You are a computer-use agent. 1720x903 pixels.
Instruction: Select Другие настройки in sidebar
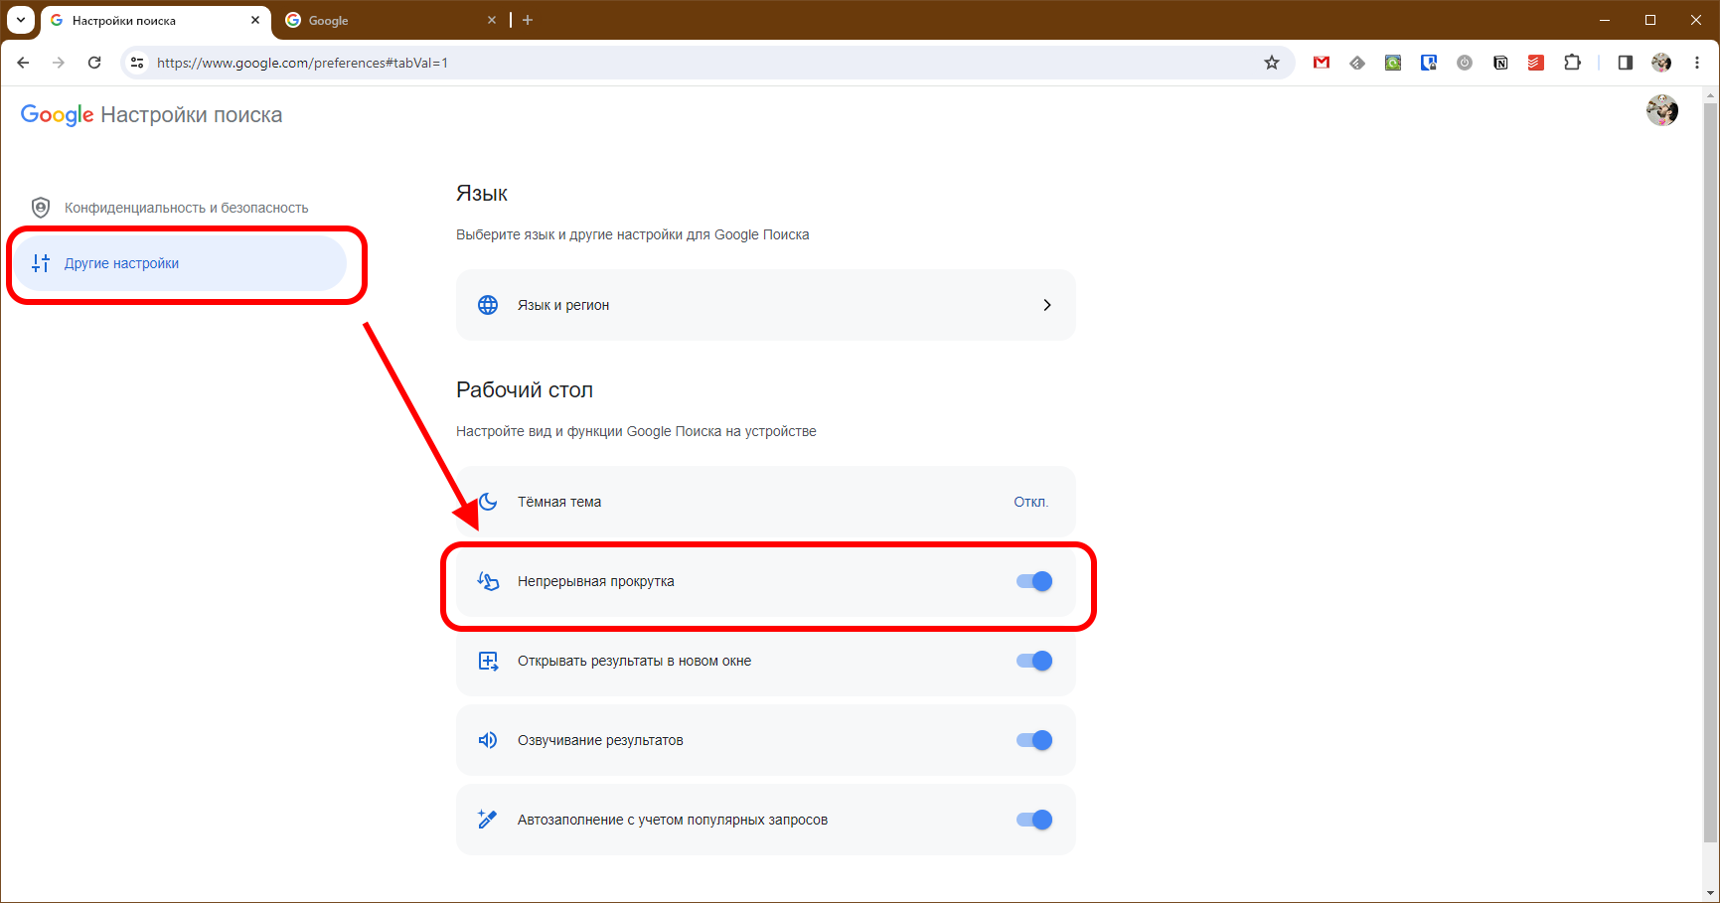click(x=180, y=263)
